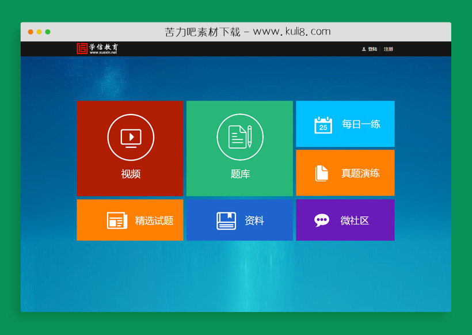The height and width of the screenshot is (335, 472).
Task: Click the user silhouette icon near 登陆
Action: pyautogui.click(x=364, y=49)
